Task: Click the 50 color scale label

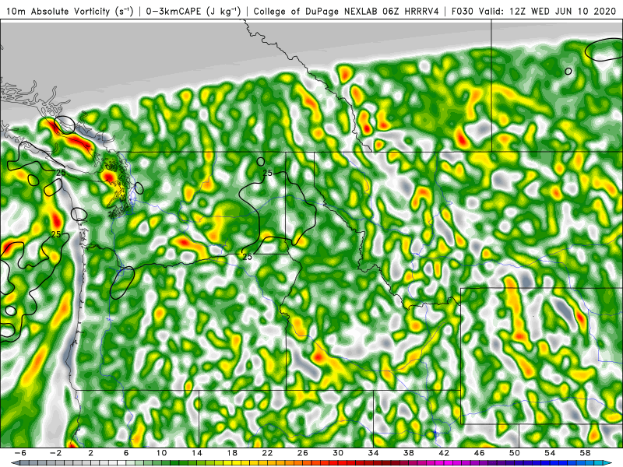Action: click(x=515, y=453)
